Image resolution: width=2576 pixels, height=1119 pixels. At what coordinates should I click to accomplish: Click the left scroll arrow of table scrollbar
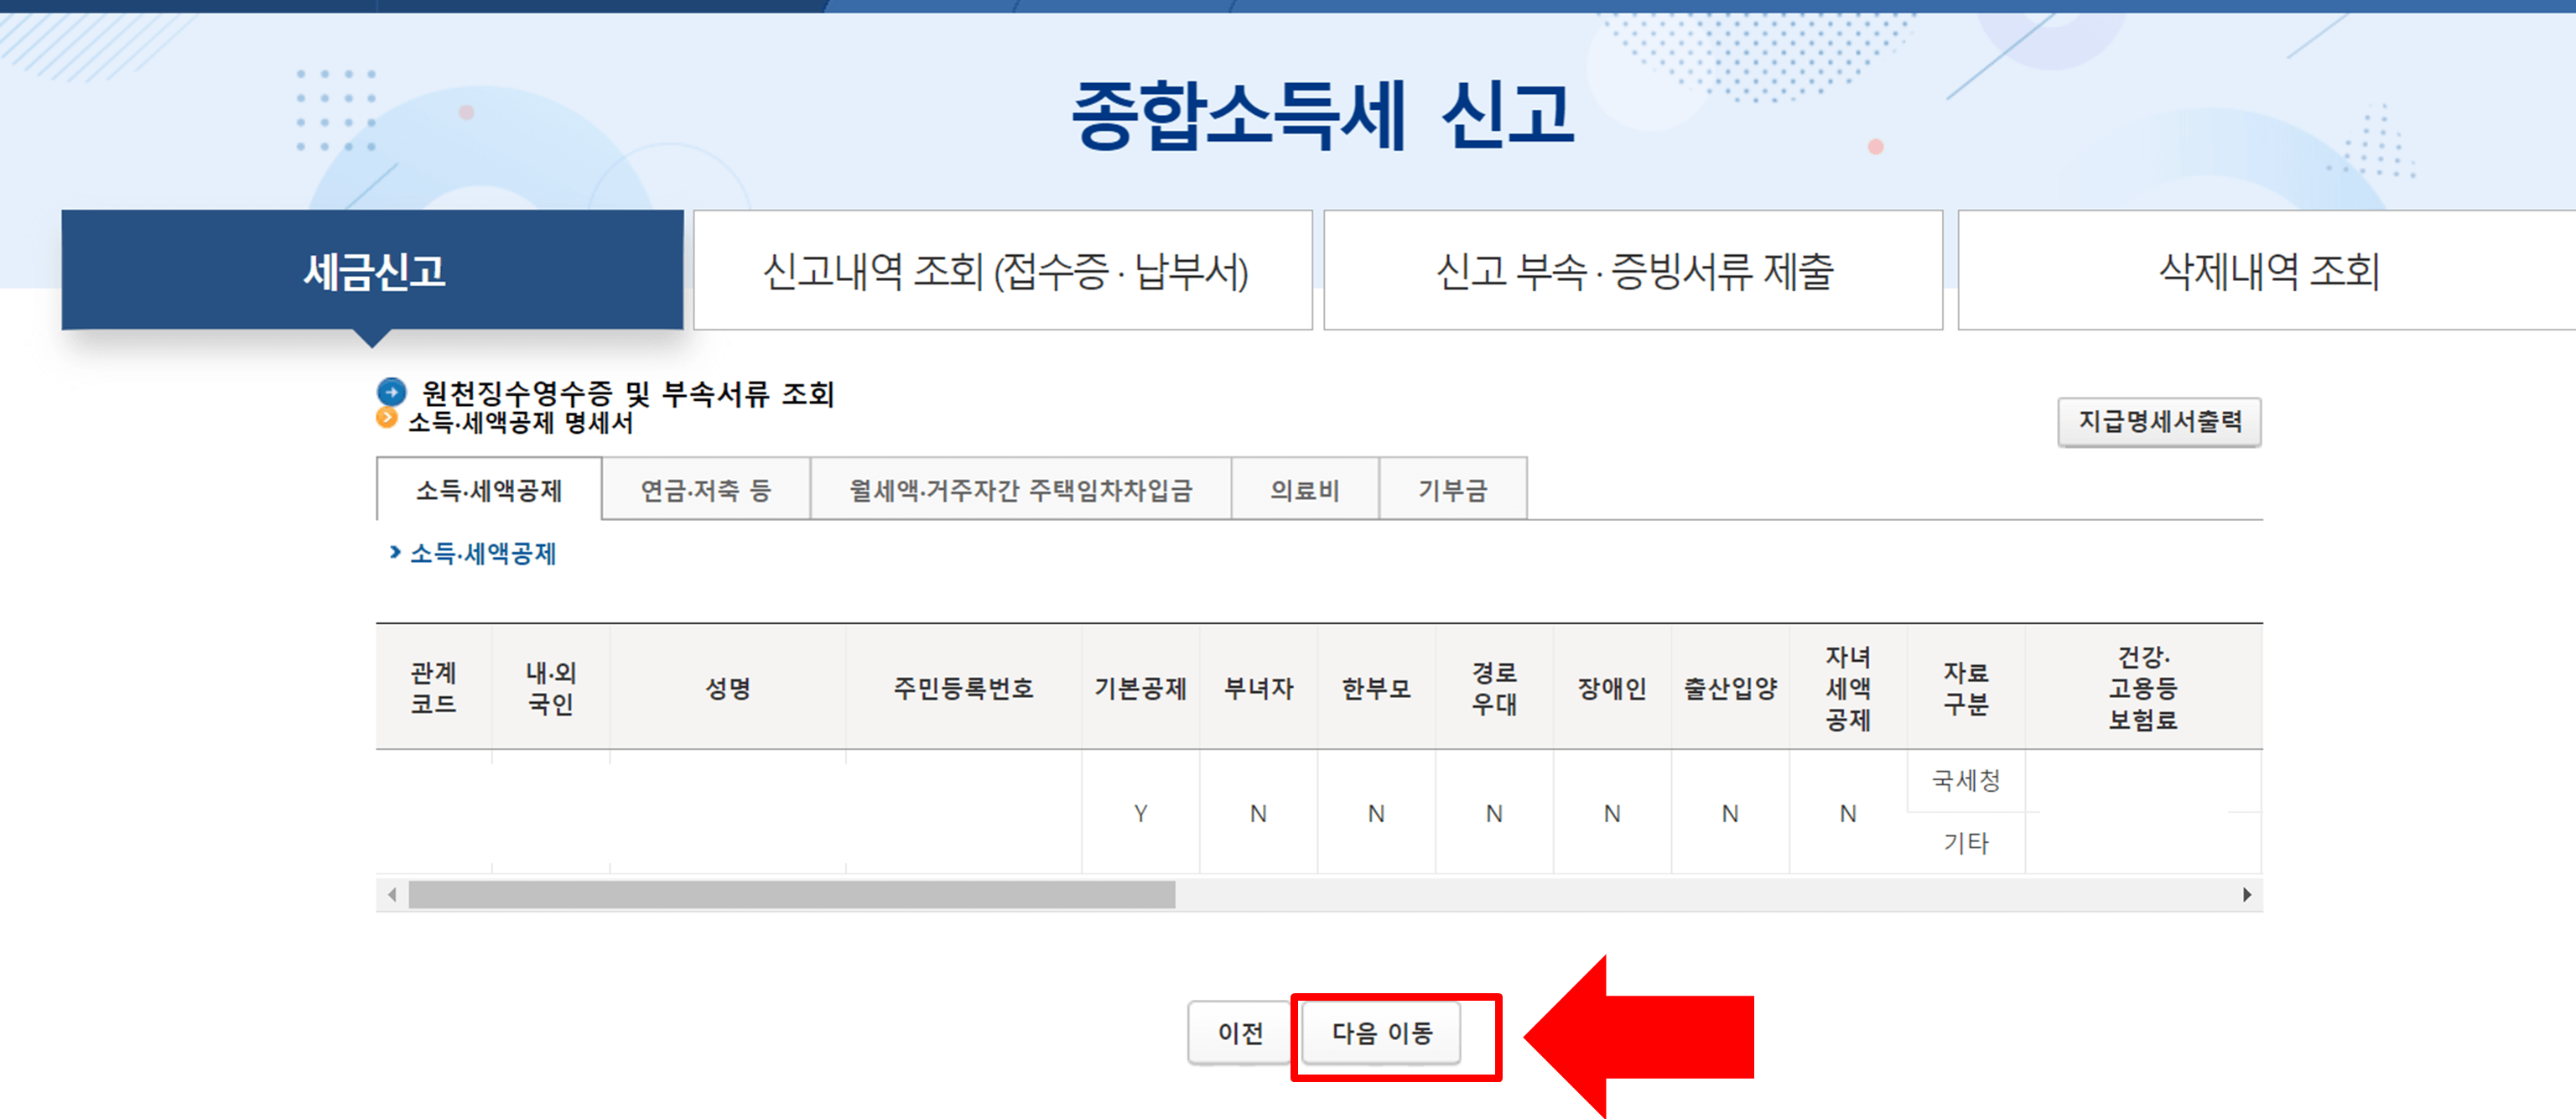click(392, 894)
